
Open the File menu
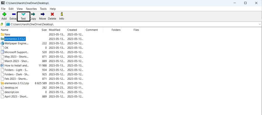[3, 9]
